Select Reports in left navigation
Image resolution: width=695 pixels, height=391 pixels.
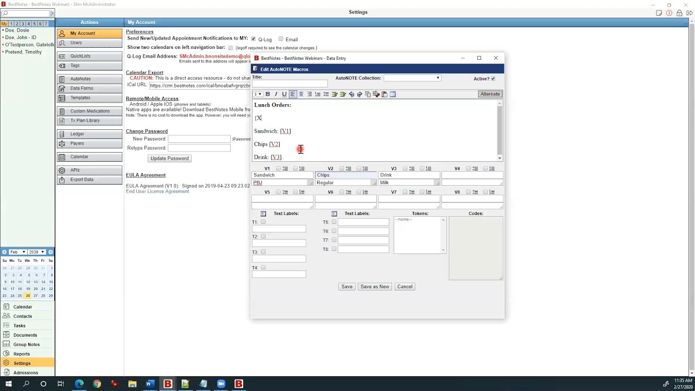(x=27, y=354)
